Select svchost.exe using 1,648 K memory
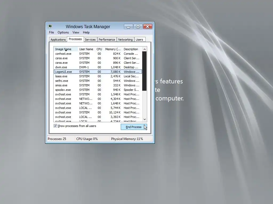This screenshot has height=204, width=273. click(98, 103)
